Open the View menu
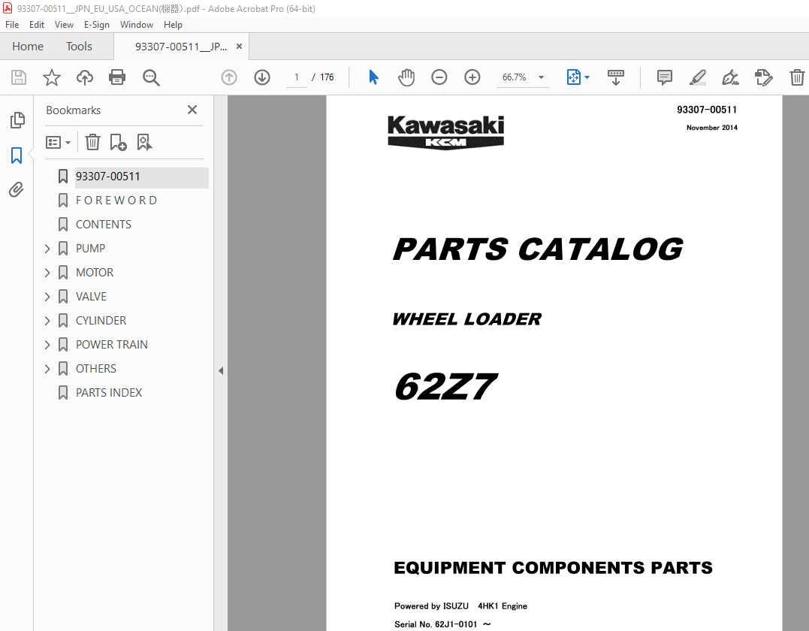The width and height of the screenshot is (809, 631). click(x=64, y=25)
